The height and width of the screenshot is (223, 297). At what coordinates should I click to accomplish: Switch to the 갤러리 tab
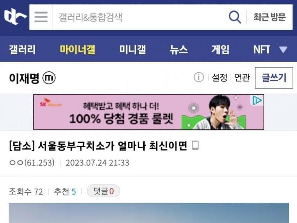(x=22, y=49)
